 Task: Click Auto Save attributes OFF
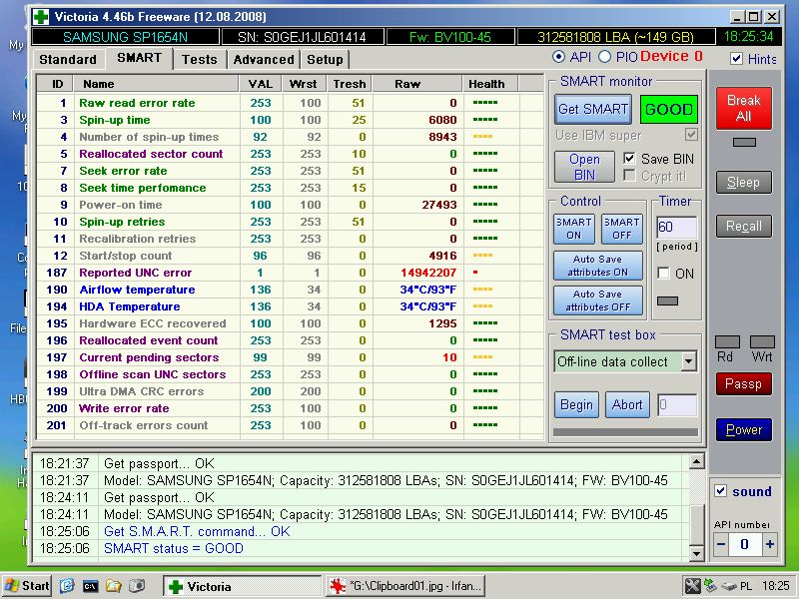(x=597, y=300)
